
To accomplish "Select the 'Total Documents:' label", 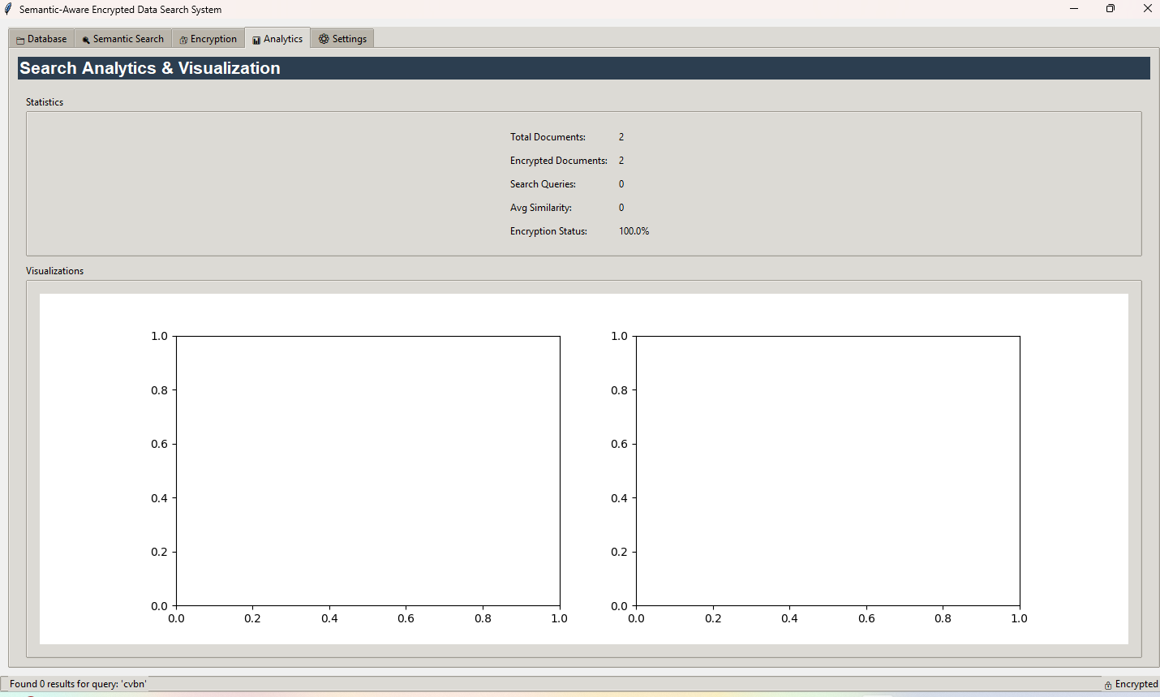I will [x=548, y=137].
